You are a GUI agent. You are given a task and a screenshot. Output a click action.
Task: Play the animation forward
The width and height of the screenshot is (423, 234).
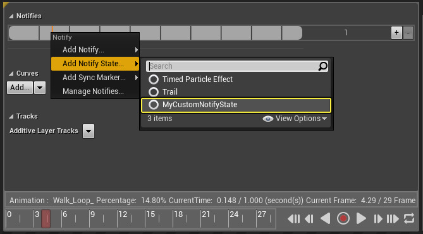click(361, 219)
